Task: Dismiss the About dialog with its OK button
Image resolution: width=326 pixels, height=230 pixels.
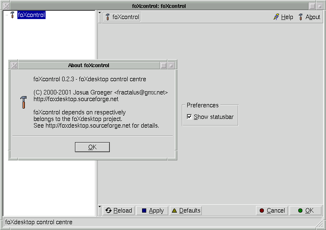Action: click(92, 147)
